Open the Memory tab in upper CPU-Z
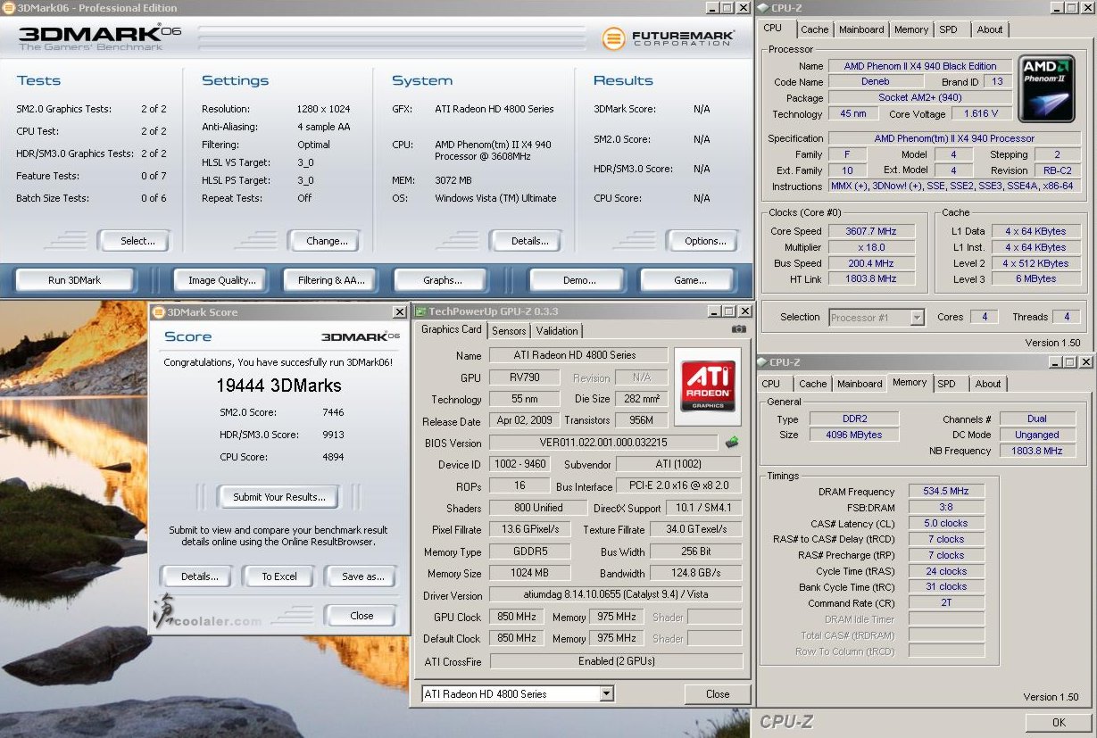This screenshot has width=1097, height=738. [x=911, y=29]
